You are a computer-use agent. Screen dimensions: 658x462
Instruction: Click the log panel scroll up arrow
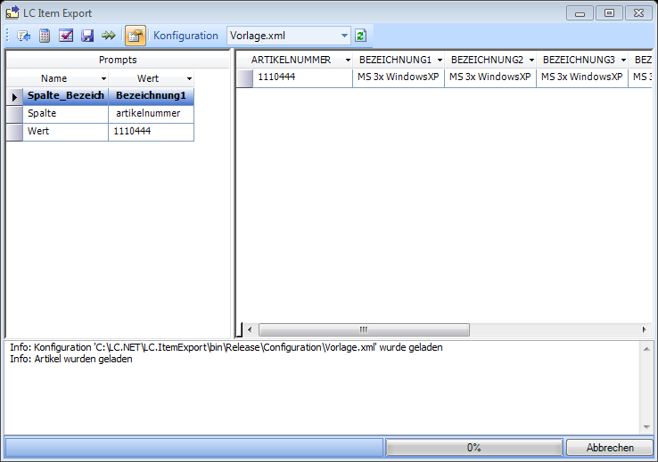tap(646, 348)
